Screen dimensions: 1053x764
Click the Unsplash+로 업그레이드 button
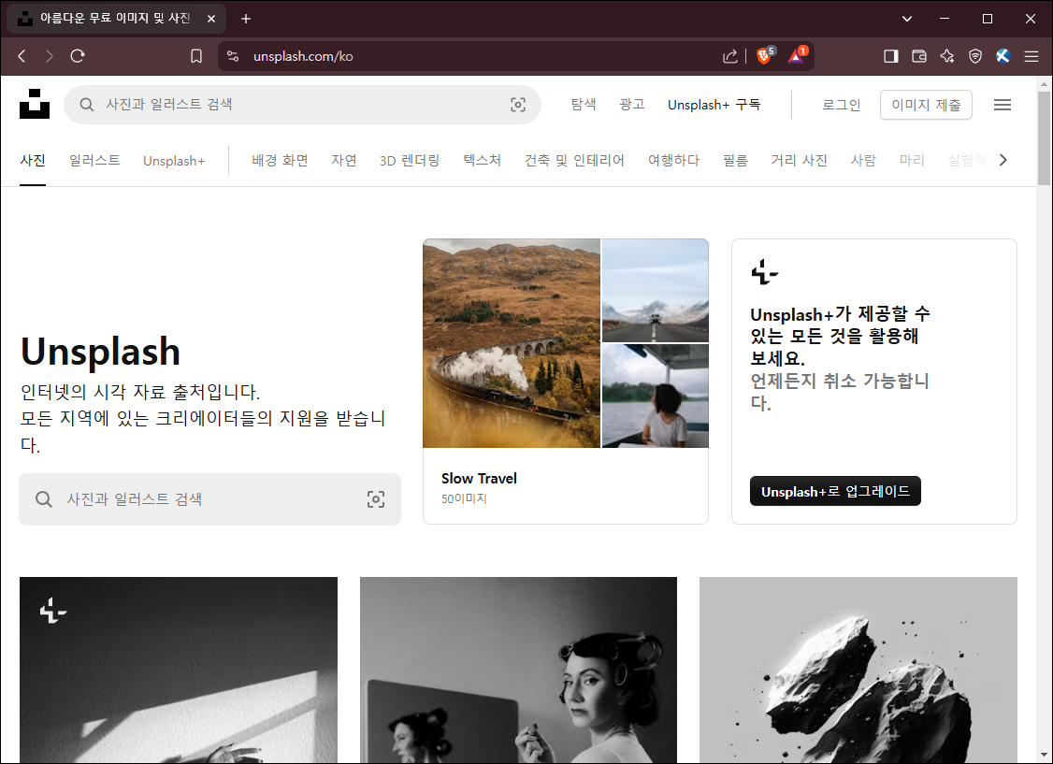click(835, 492)
